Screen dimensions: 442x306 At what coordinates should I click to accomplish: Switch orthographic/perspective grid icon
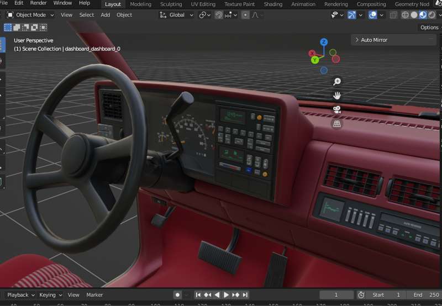coord(337,123)
